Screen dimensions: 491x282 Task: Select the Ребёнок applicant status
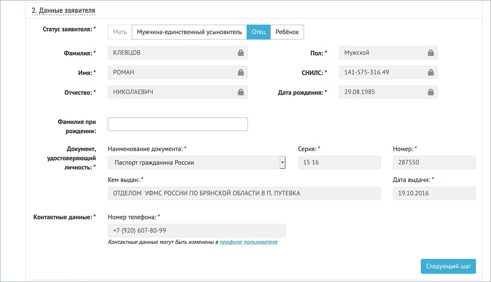(x=287, y=32)
